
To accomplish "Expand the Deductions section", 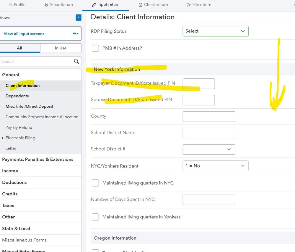I will [x=40, y=183].
